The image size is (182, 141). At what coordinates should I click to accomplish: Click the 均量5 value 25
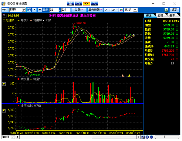click(172, 63)
